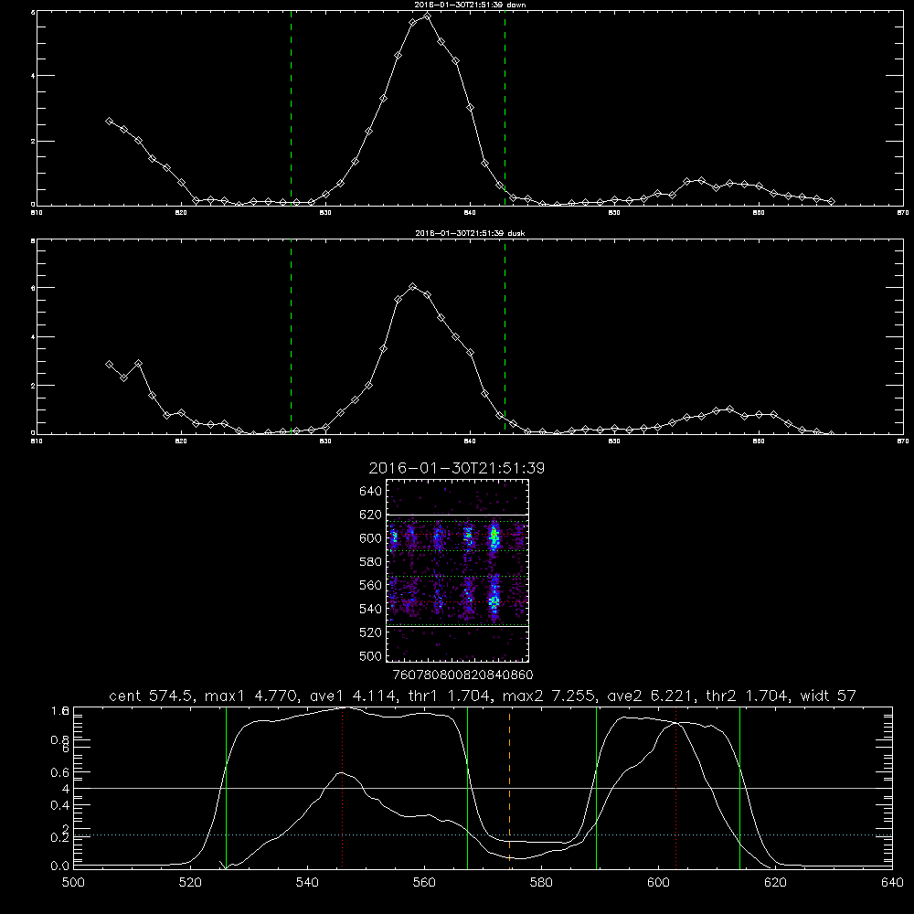Select the blue dotted threshold line in bottom plot
This screenshot has width=914, height=914.
(483, 834)
